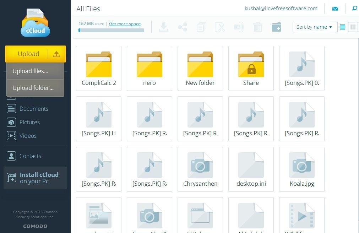The image size is (359, 233).
Task: Open Pictures in the sidebar
Action: [29, 122]
